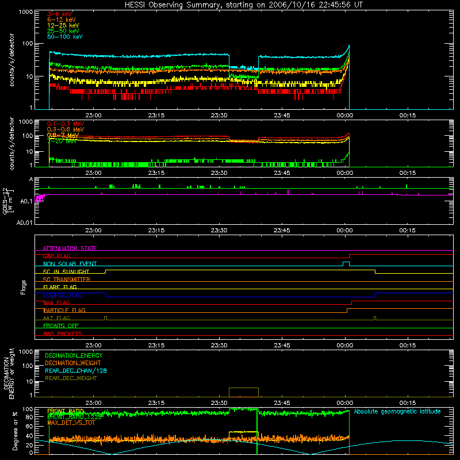
Task: Click "counts/s/detector" axis label of keV panel
Action: [11, 60]
